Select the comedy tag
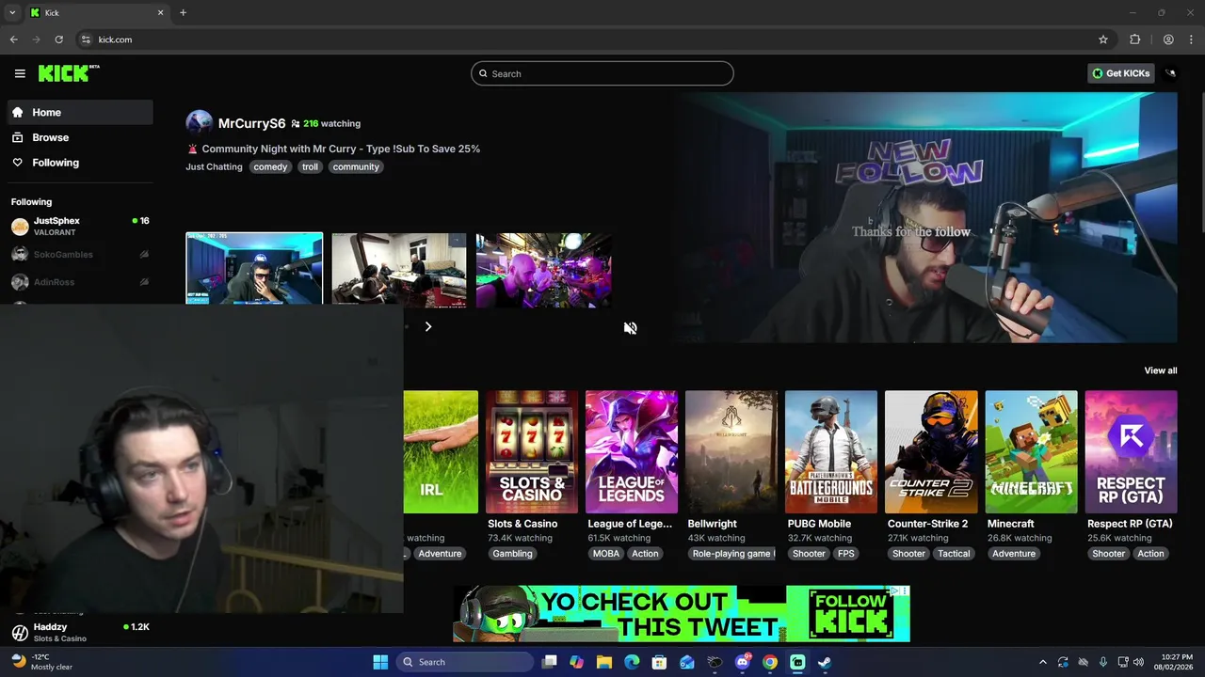Image resolution: width=1205 pixels, height=677 pixels. pyautogui.click(x=270, y=166)
